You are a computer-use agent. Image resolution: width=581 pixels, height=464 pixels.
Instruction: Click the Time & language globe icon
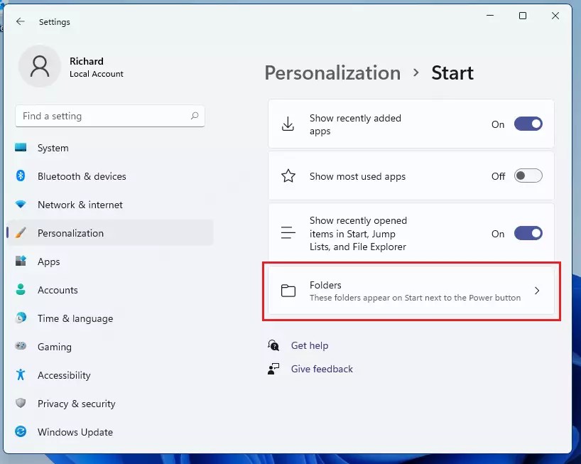click(x=21, y=318)
